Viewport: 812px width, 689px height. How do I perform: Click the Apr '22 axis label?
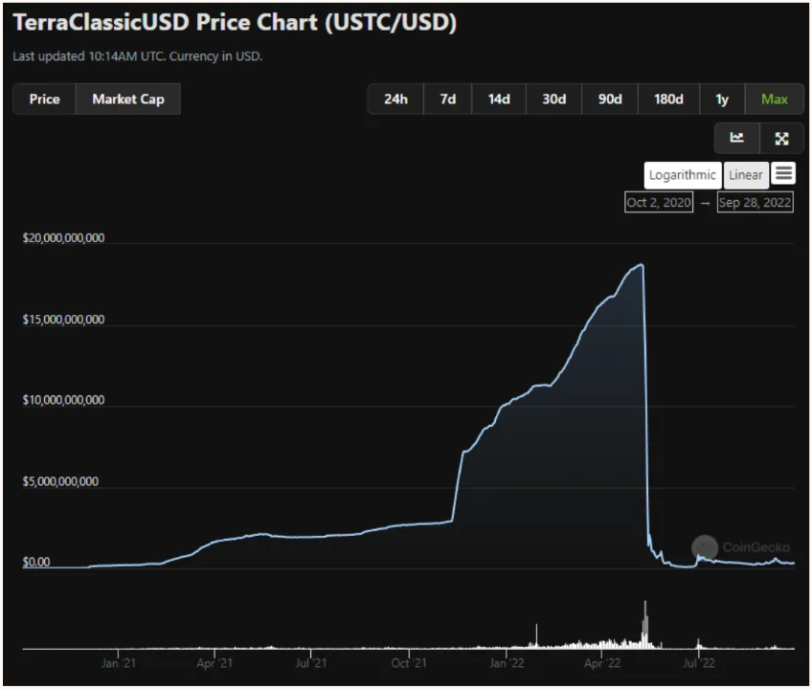pos(601,663)
